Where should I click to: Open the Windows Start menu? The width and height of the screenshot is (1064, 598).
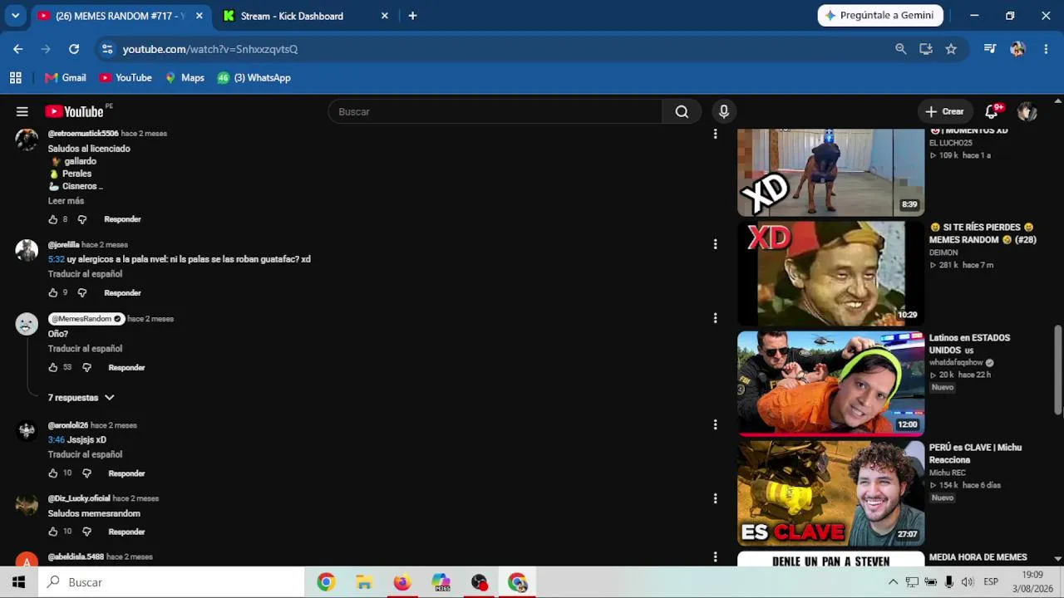18,582
